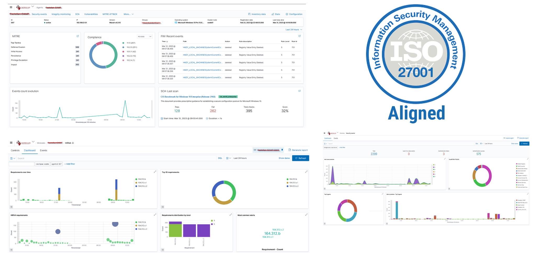
Task: Open the hamburger menu in the Security events panel
Action: tap(324, 133)
